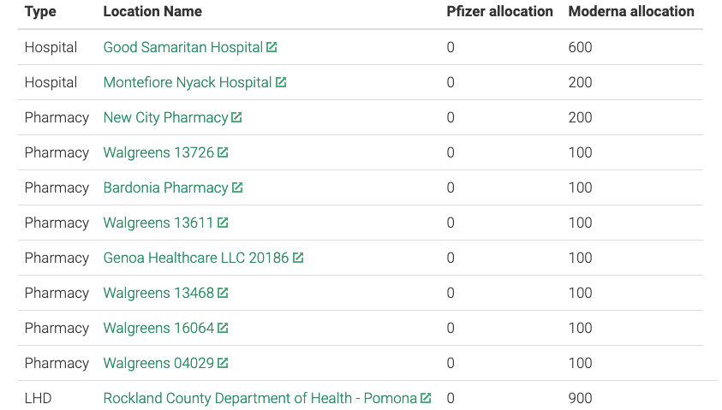Click the Moderna allocation column header
The height and width of the screenshot is (410, 722).
coord(631,12)
